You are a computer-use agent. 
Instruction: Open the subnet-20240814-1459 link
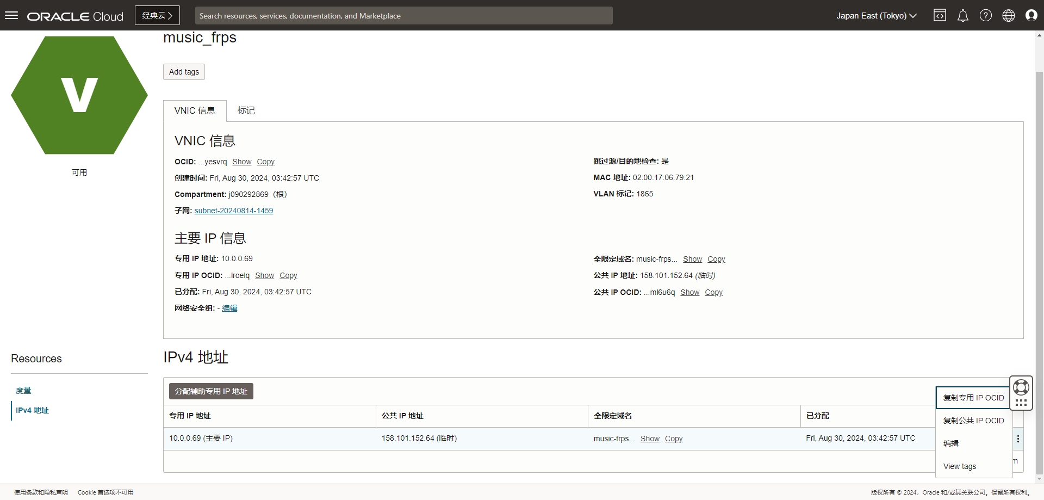coord(233,211)
